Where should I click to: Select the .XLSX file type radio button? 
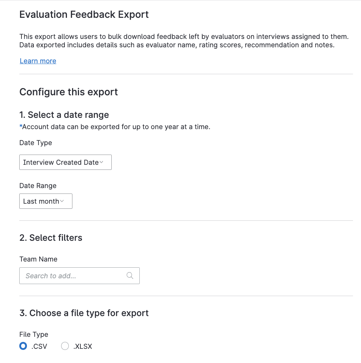pos(65,346)
